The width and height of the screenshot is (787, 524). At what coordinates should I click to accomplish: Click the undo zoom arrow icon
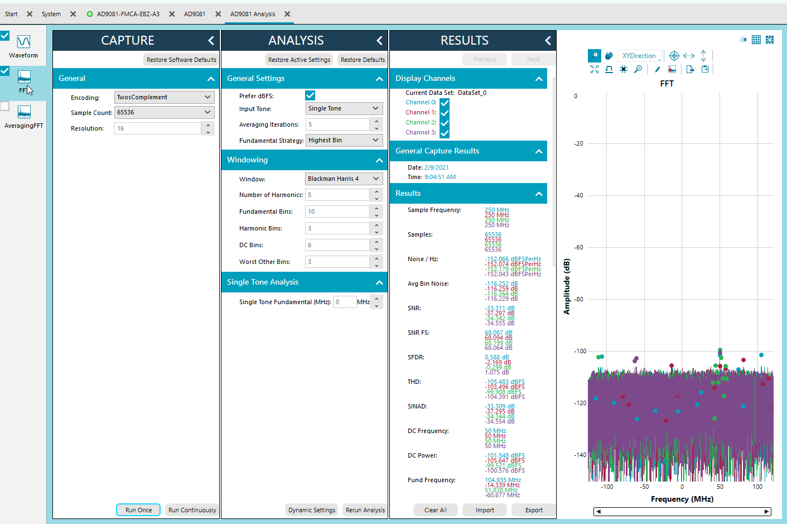(609, 69)
